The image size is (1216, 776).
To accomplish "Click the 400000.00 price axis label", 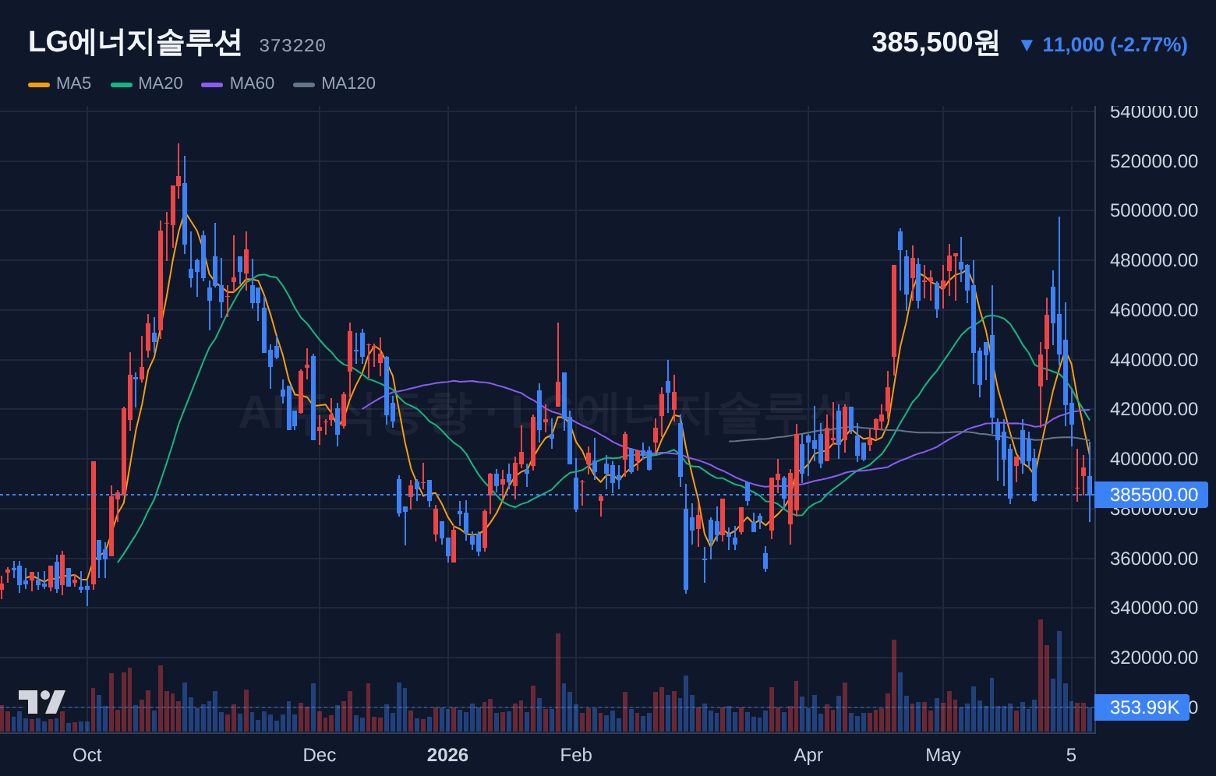I will tap(1154, 459).
